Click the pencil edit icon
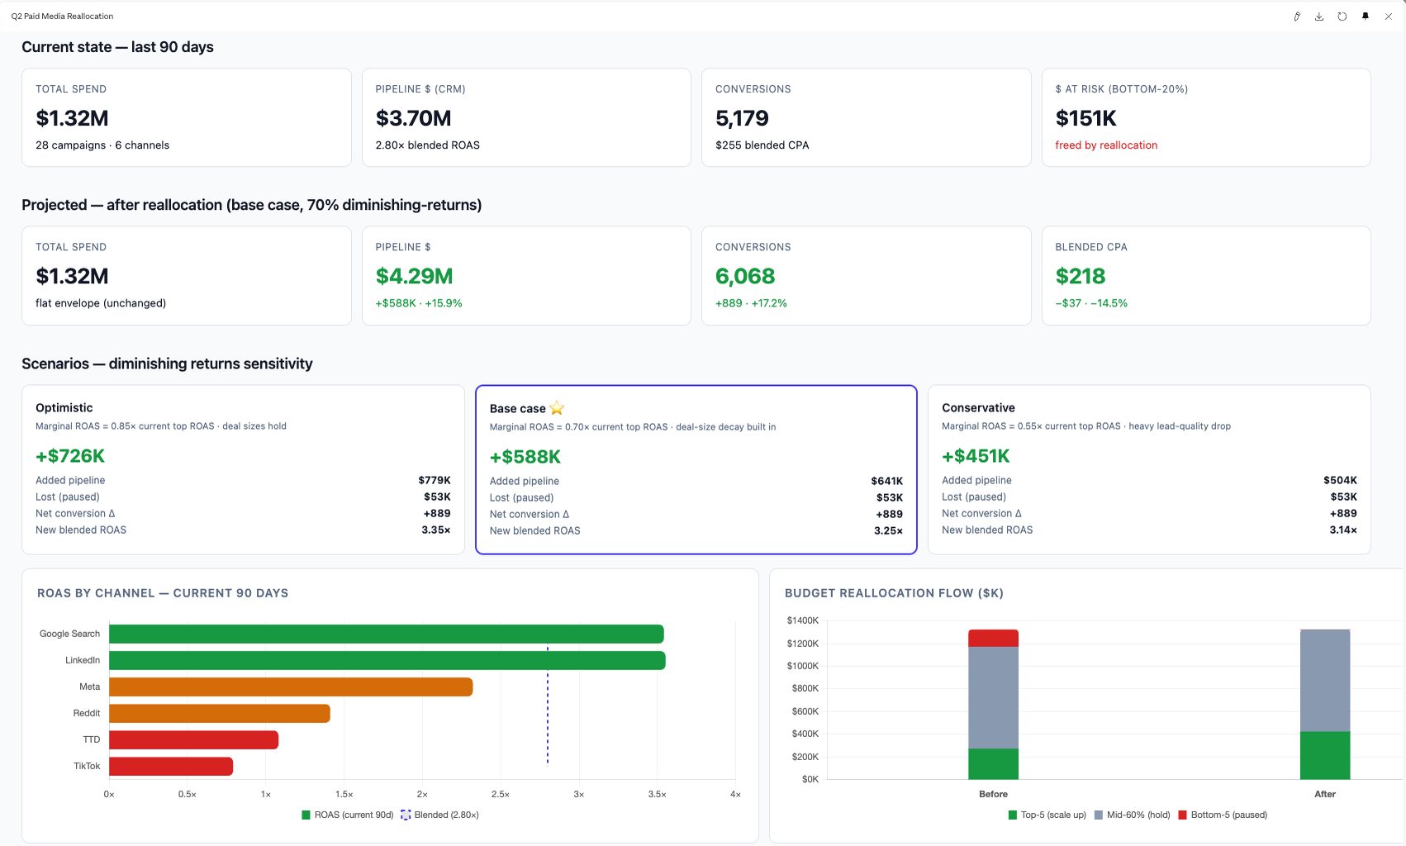Image resolution: width=1406 pixels, height=846 pixels. pyautogui.click(x=1296, y=17)
